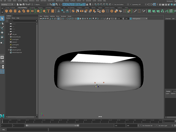Click the lock selection padlock icon
Viewport: 176px width, 132px height.
point(87,4)
